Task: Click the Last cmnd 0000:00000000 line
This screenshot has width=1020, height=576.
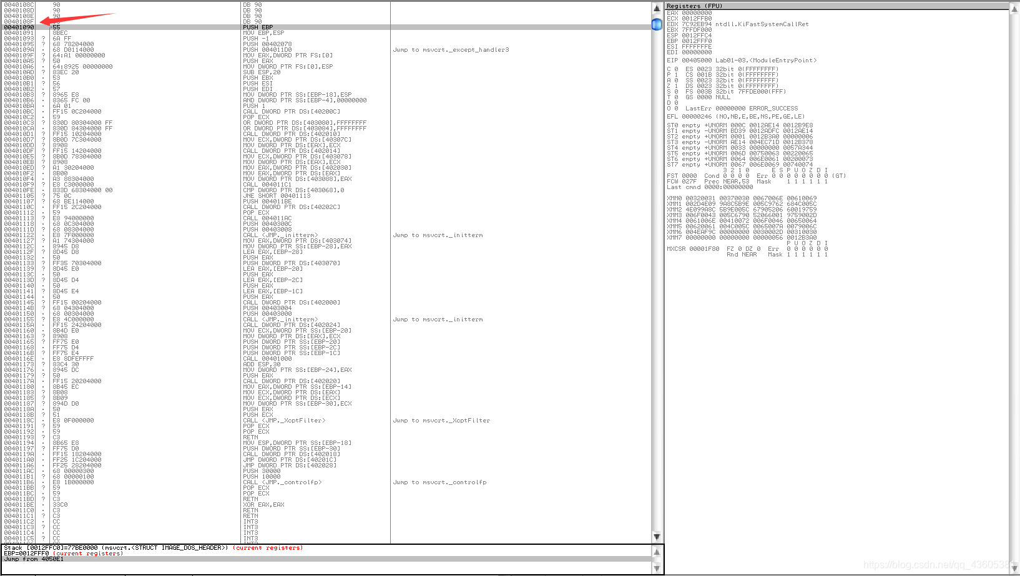Action: (x=710, y=187)
